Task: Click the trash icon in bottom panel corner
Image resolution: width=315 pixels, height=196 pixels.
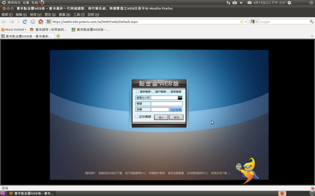Action: coord(312,194)
